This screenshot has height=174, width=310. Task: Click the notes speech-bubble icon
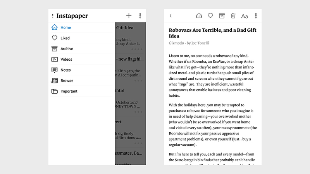54,70
